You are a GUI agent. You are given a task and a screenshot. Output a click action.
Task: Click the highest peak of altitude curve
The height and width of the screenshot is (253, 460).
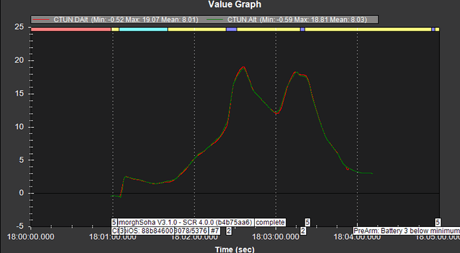point(243,67)
